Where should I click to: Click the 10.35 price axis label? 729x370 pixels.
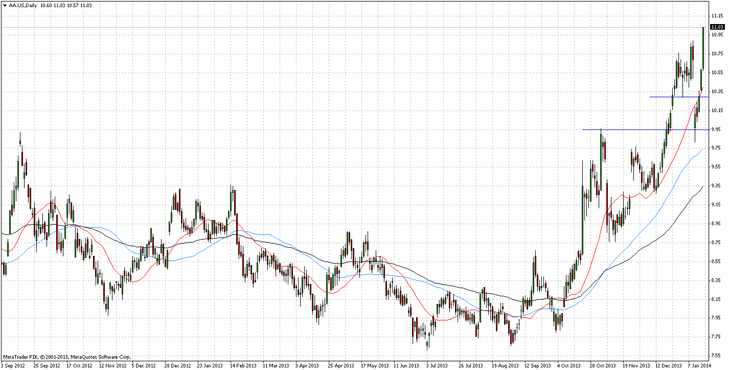tap(717, 92)
